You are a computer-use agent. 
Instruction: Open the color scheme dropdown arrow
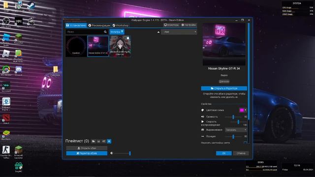pos(246,110)
